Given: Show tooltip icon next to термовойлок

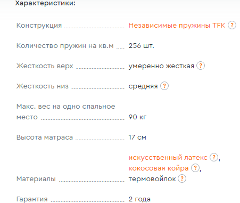Looking at the screenshot, I should (182, 178).
